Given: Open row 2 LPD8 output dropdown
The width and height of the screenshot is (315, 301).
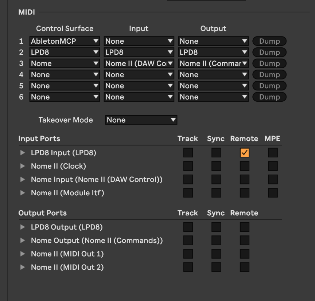Looking at the screenshot, I should pos(213,52).
